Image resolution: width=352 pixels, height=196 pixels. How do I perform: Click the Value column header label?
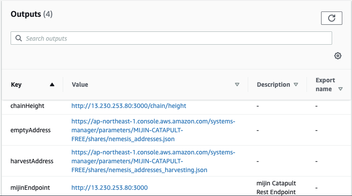pos(80,85)
